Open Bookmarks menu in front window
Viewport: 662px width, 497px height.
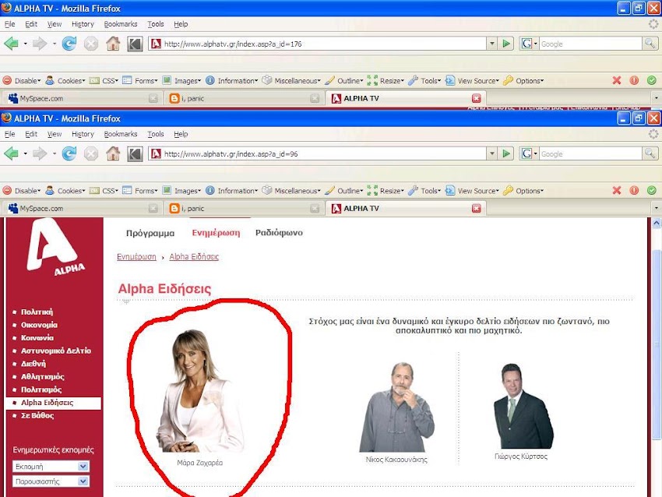click(121, 134)
